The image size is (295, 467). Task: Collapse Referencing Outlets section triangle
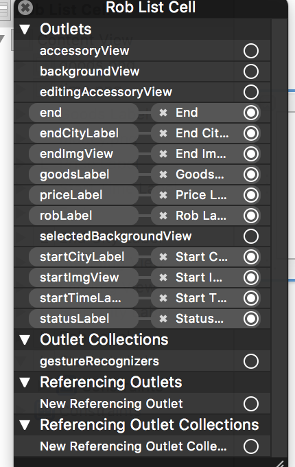[x=25, y=383]
